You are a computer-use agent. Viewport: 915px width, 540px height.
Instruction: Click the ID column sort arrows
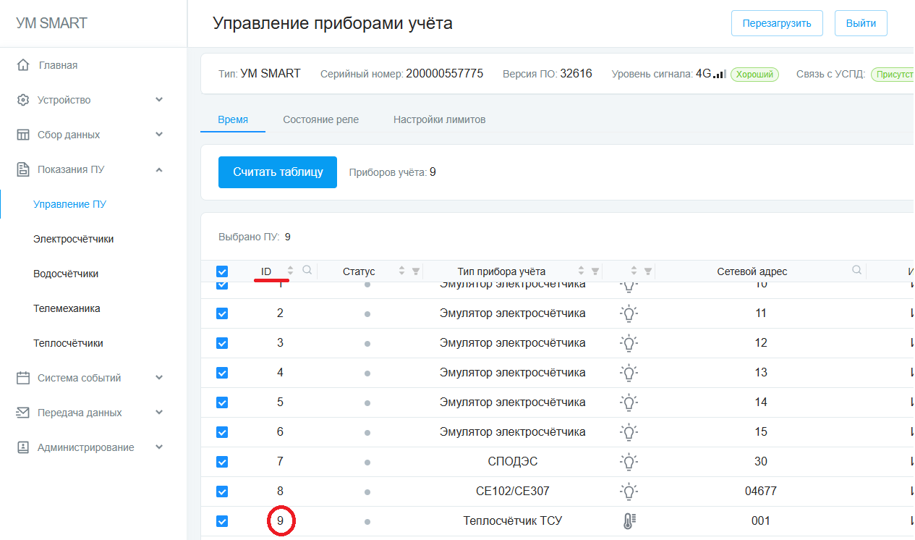pos(291,271)
